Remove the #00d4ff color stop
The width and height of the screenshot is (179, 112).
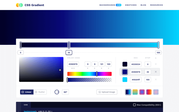156,80
